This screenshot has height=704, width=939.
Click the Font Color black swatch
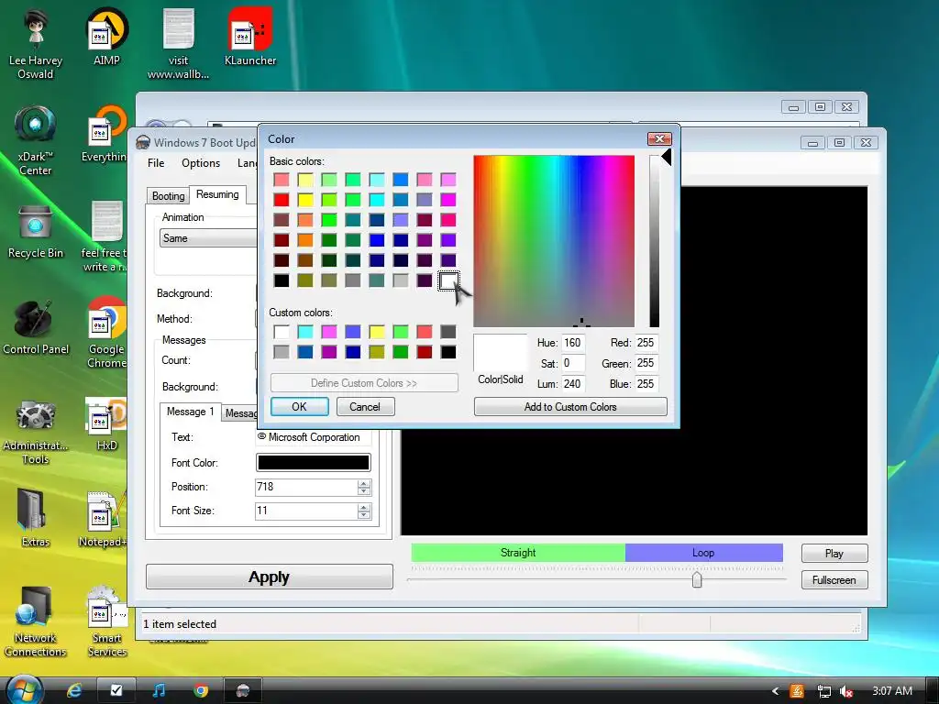coord(314,462)
